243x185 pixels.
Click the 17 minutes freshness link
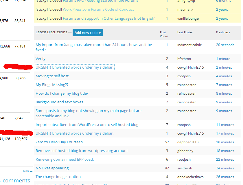coord(225,133)
